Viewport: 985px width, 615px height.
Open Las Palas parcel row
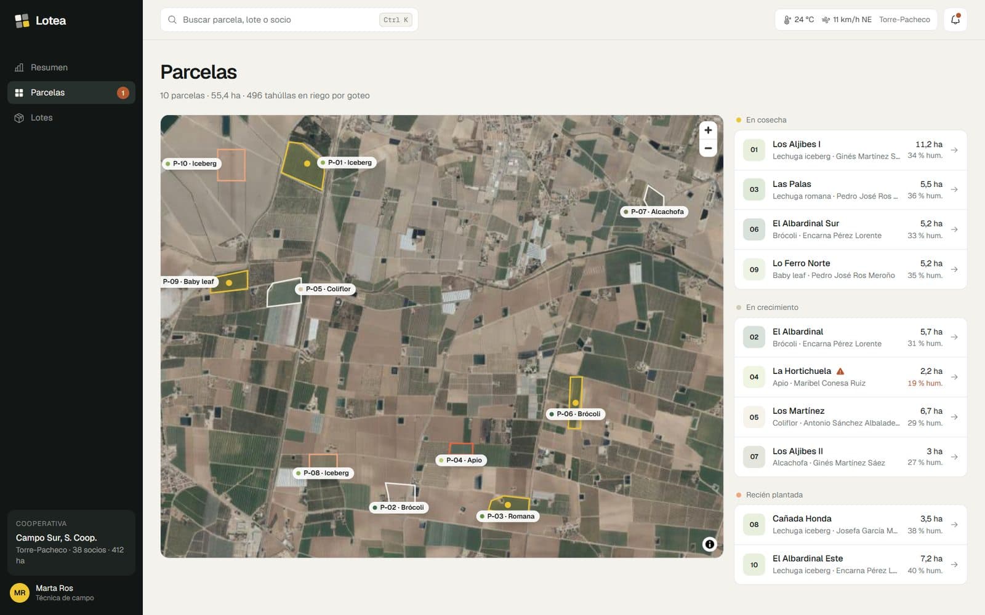point(851,189)
